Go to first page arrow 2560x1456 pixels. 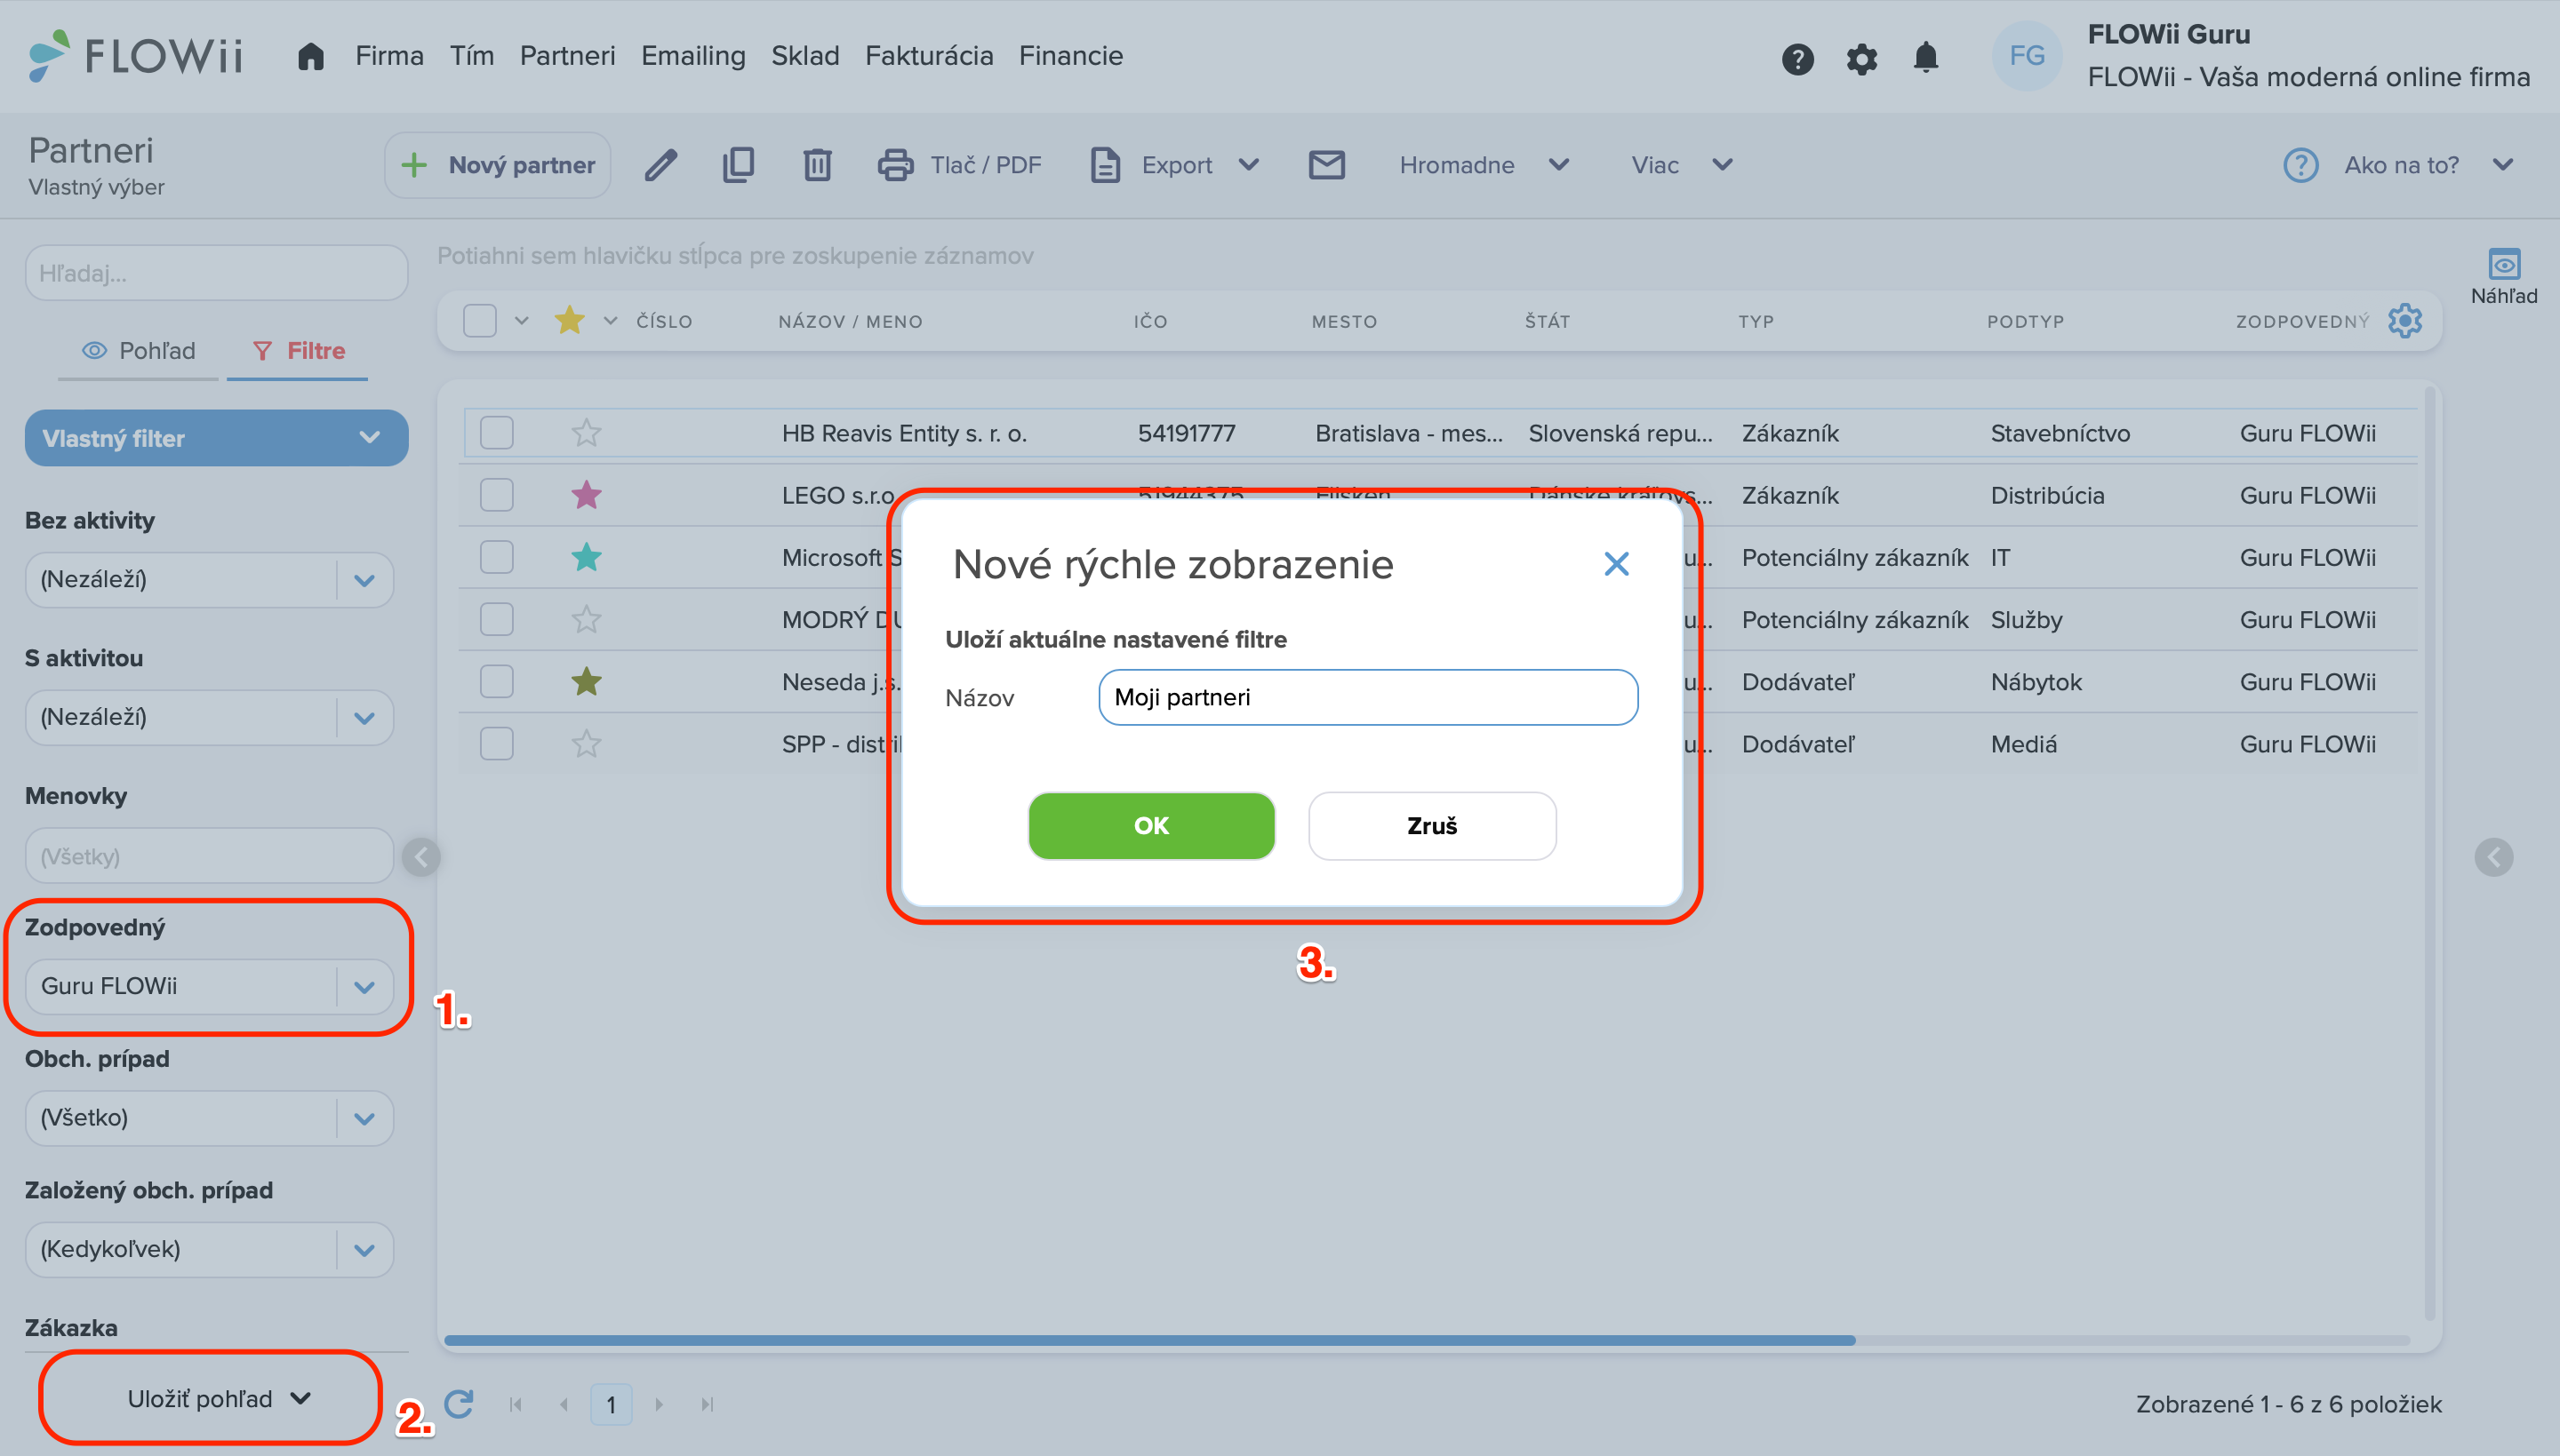[x=516, y=1404]
